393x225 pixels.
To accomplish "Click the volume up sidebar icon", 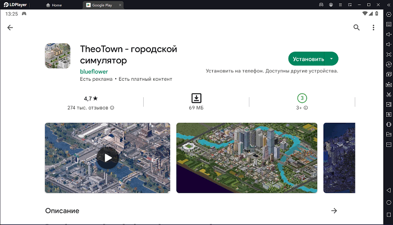I will (x=389, y=34).
